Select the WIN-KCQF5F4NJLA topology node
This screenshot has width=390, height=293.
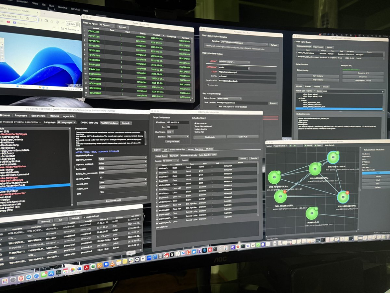point(274,177)
